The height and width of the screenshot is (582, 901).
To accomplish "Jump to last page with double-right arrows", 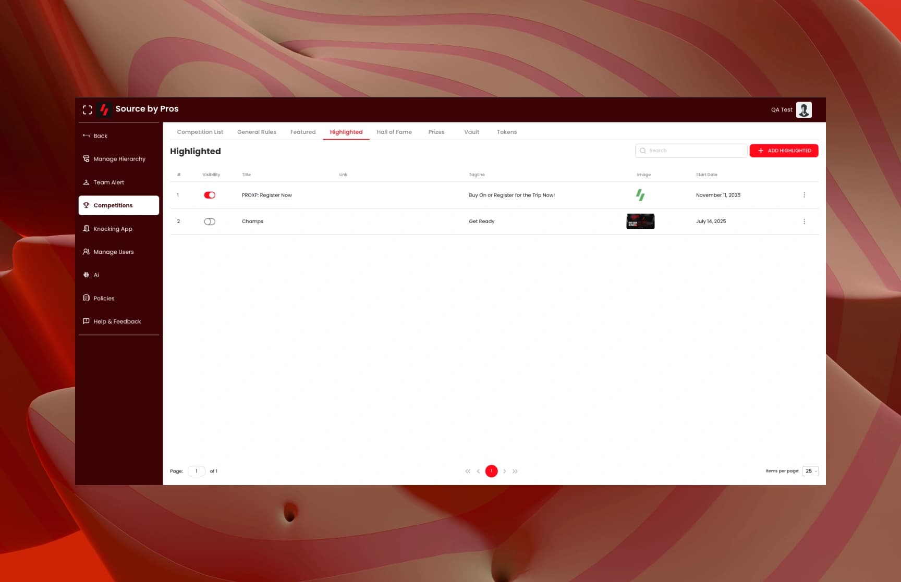I will [x=515, y=471].
